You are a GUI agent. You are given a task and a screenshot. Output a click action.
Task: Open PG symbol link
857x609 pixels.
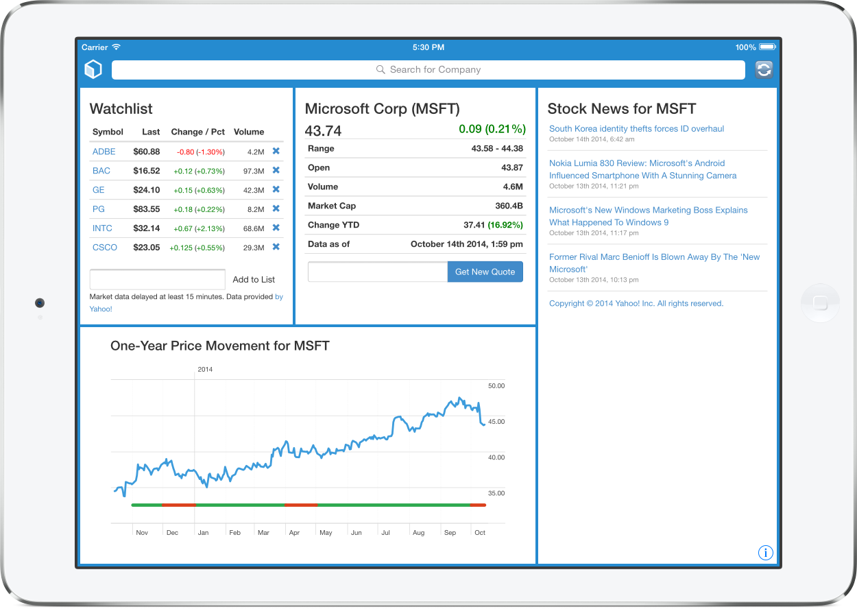point(99,209)
